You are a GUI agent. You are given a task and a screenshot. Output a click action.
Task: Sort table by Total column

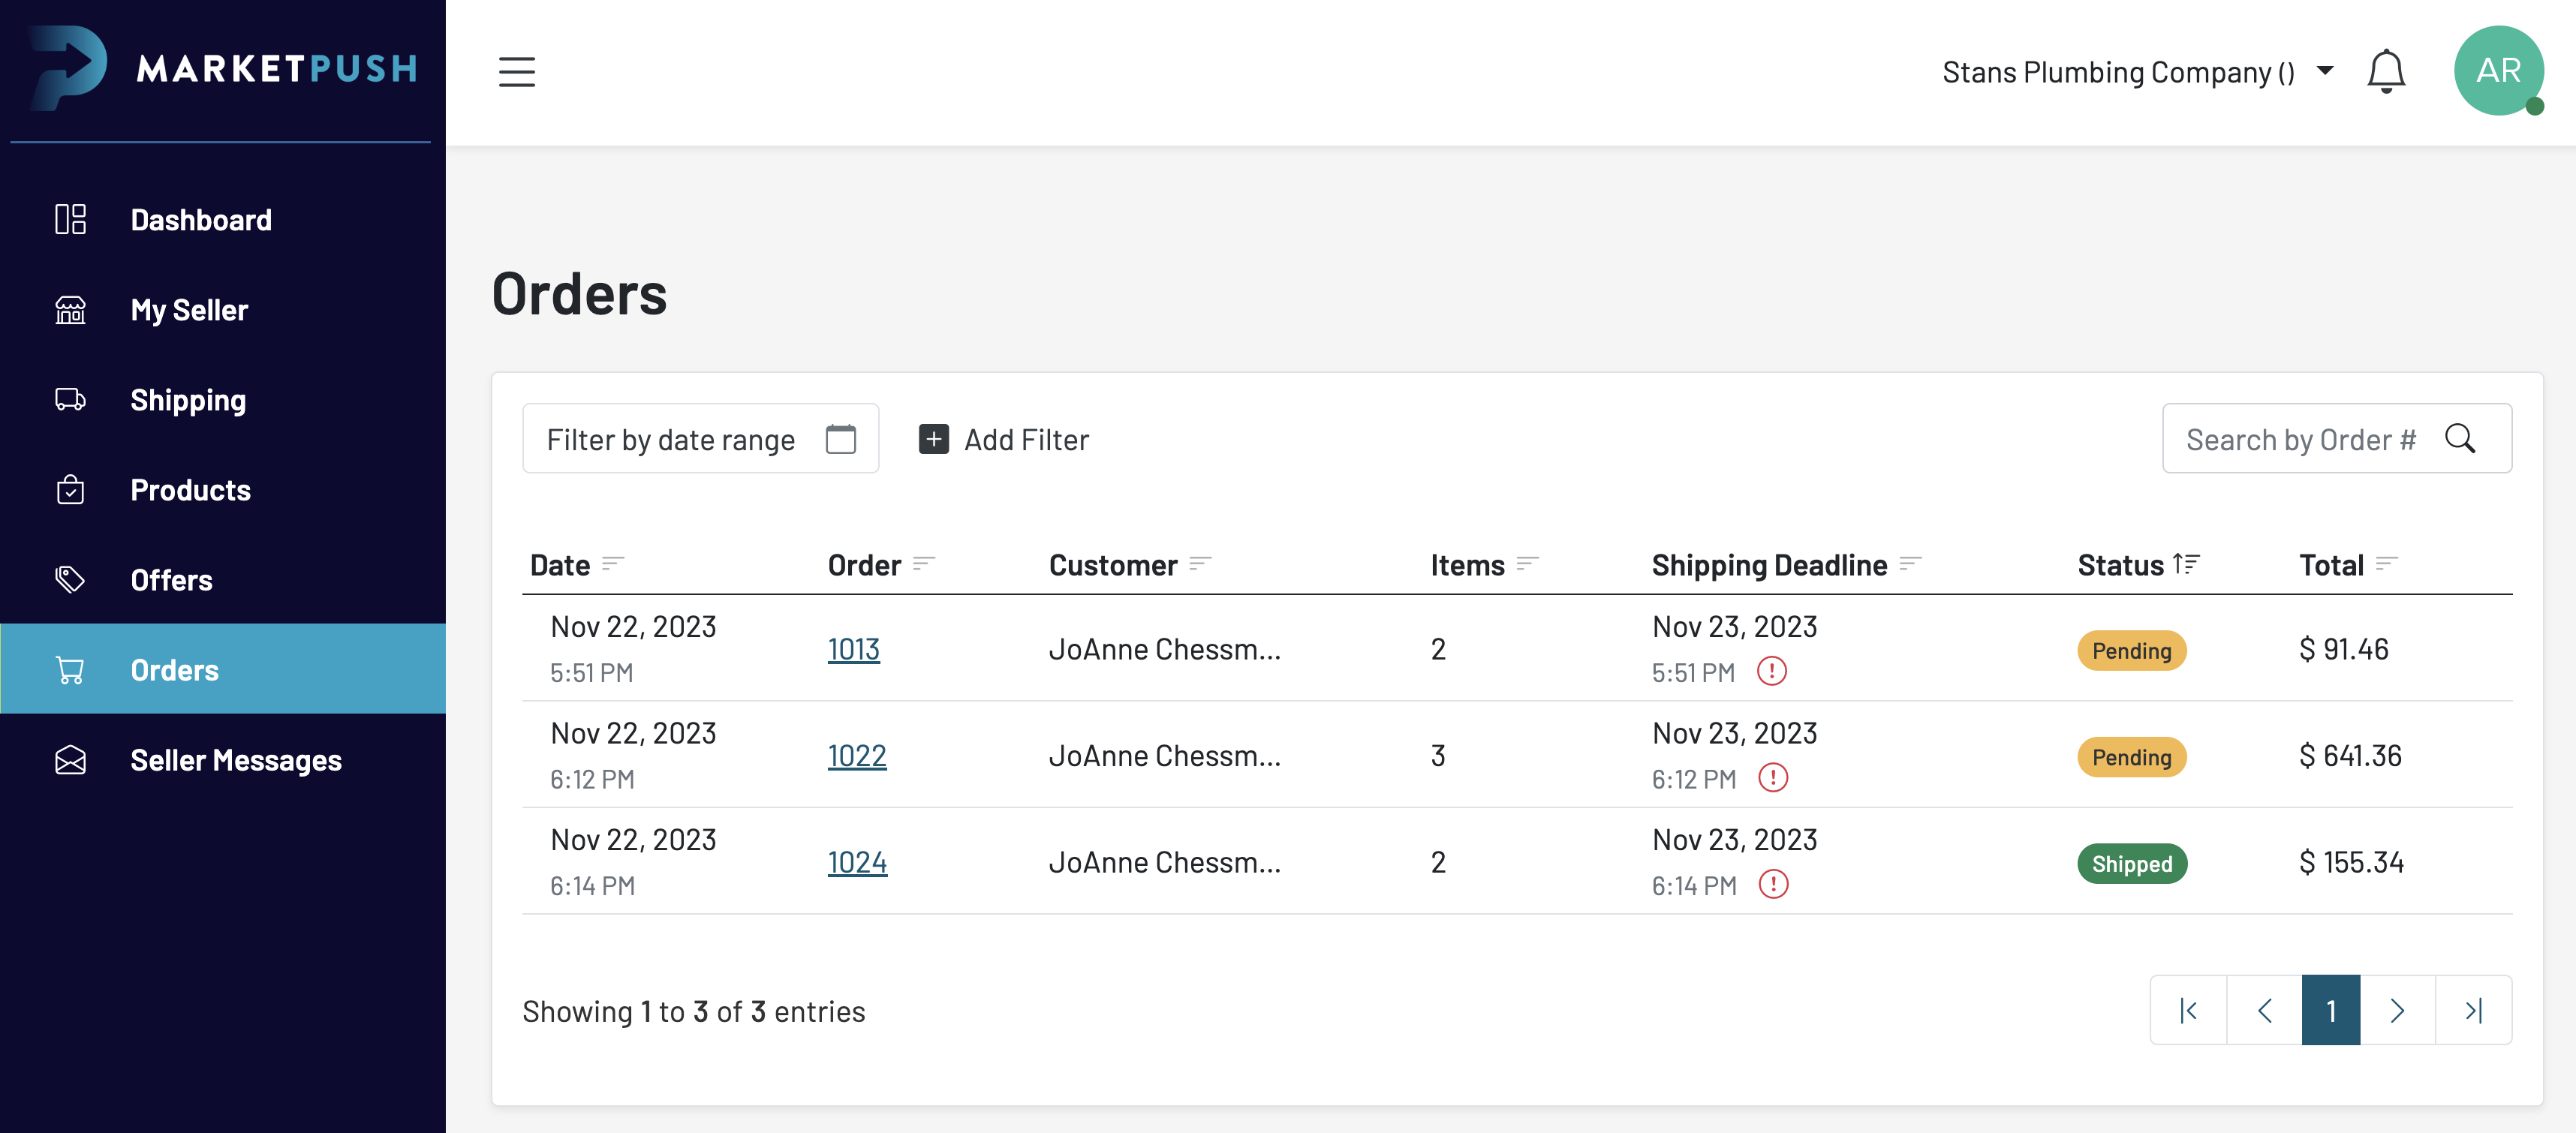tap(2386, 564)
